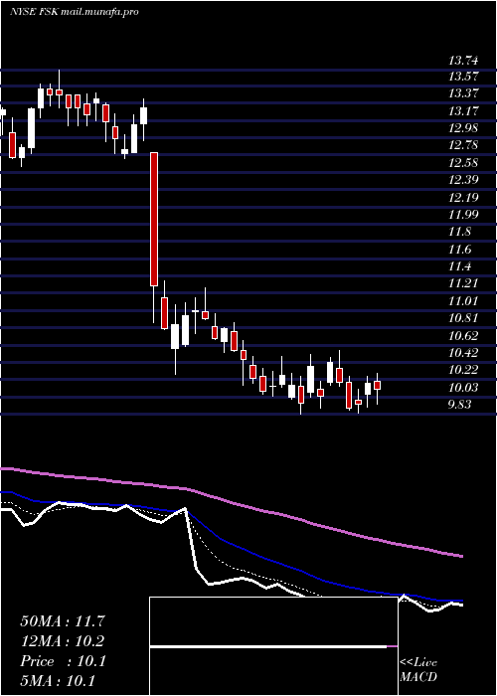This screenshot has height=696, width=497.
Task: Click the 12MA : 10.2 readout
Action: click(x=63, y=641)
